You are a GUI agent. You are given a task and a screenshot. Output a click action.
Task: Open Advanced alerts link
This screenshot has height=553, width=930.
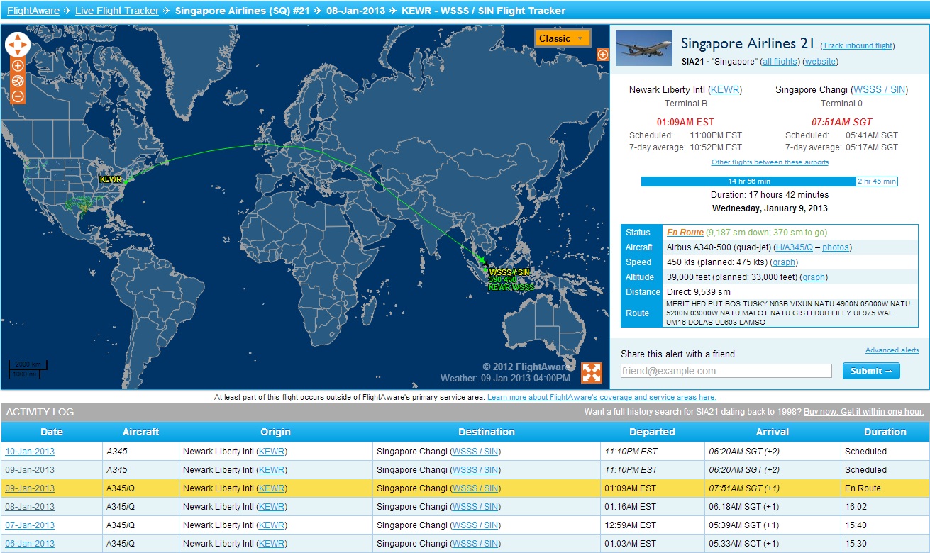[x=892, y=350]
